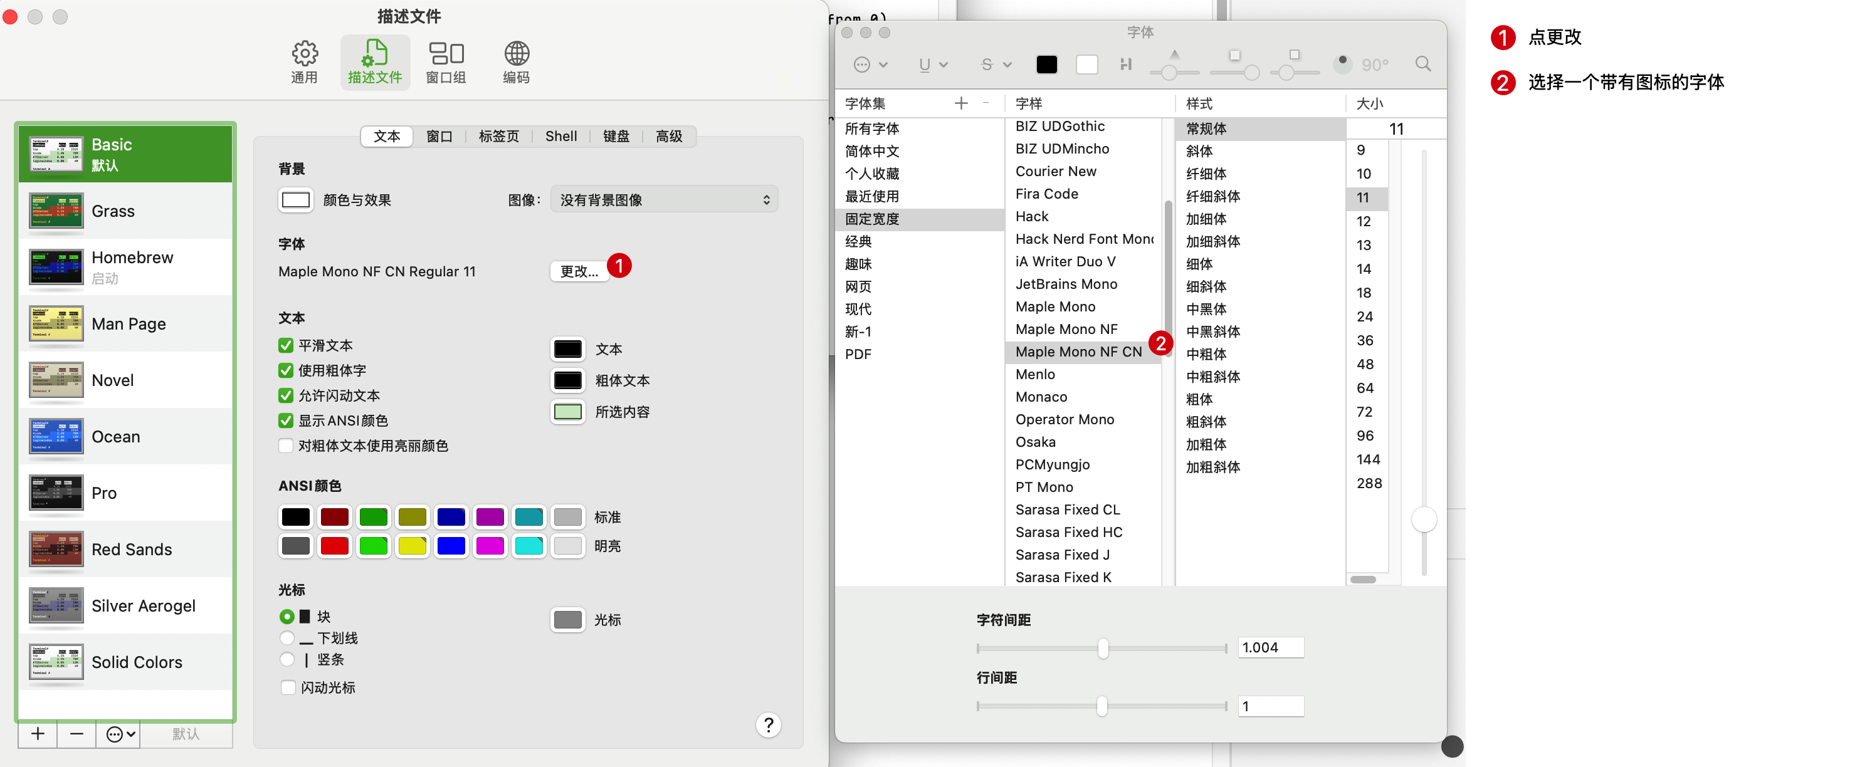Screen dimensions: 1867x767
Task: Select JetBrains Mono in font family list
Action: (x=1065, y=284)
